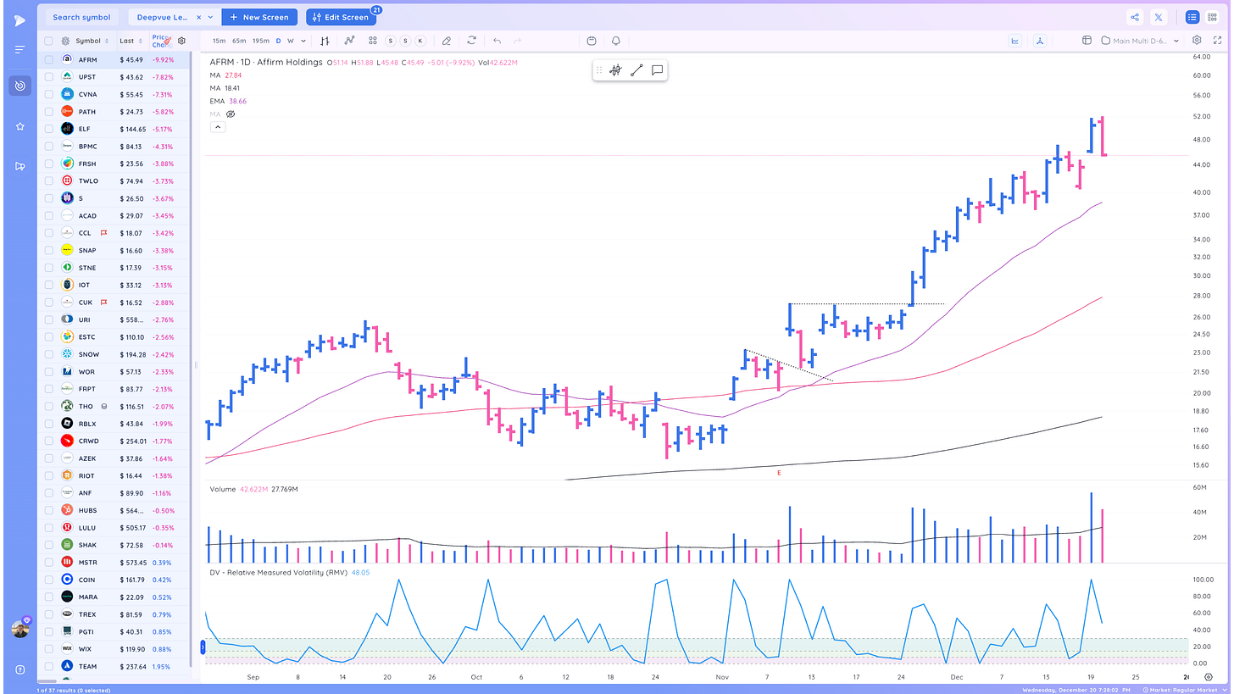This screenshot has height=694, width=1234.
Task: Click the share icon at top right
Action: click(1135, 17)
